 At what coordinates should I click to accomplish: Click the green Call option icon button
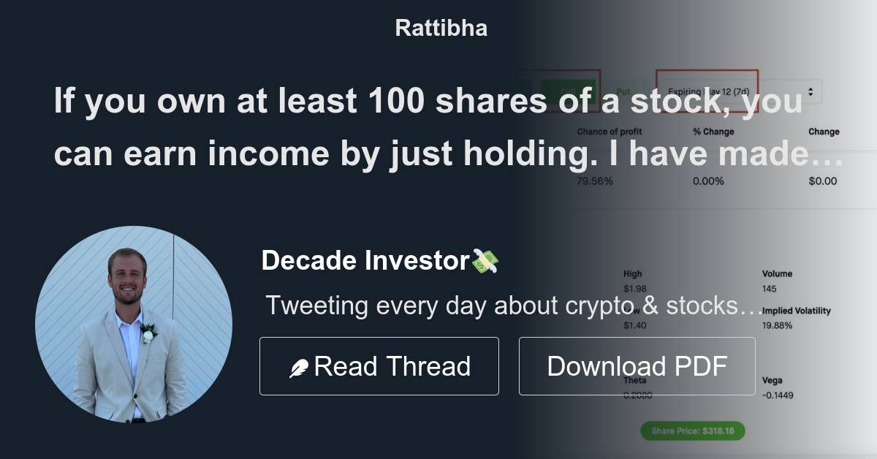[x=569, y=88]
